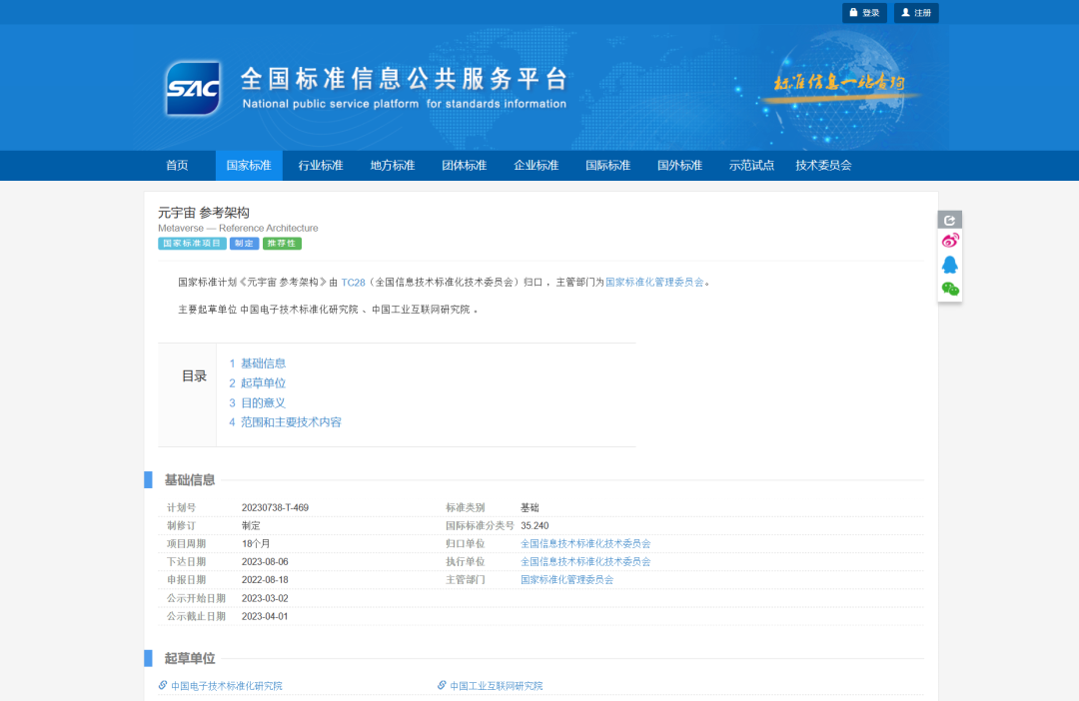This screenshot has width=1079, height=701.
Task: Click the share arrow icon
Action: pos(950,220)
